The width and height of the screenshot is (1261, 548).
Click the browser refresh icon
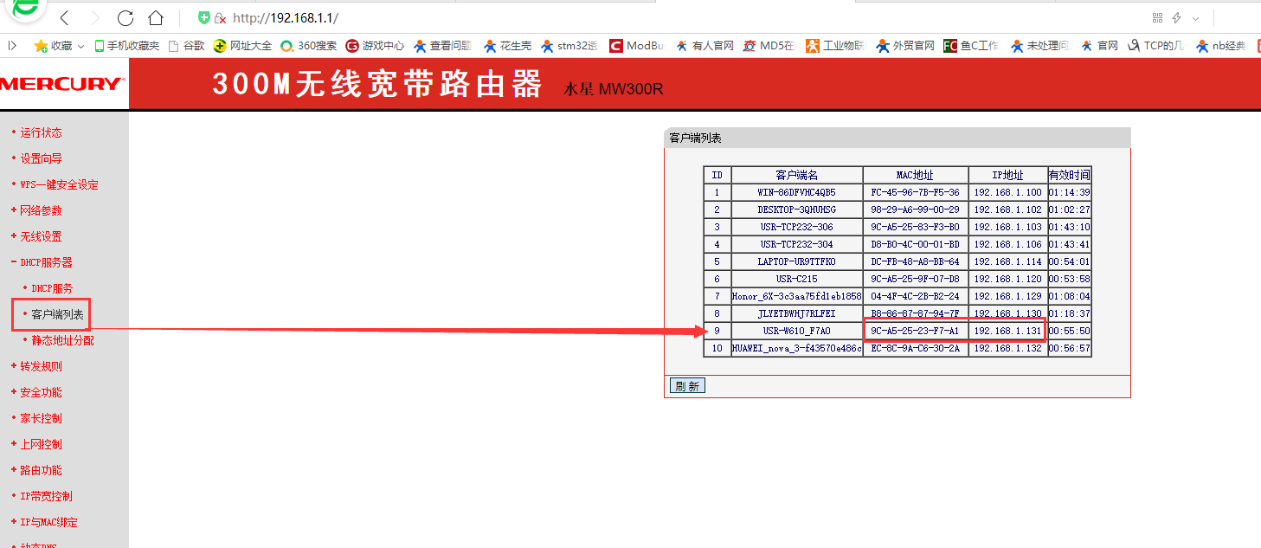(125, 18)
